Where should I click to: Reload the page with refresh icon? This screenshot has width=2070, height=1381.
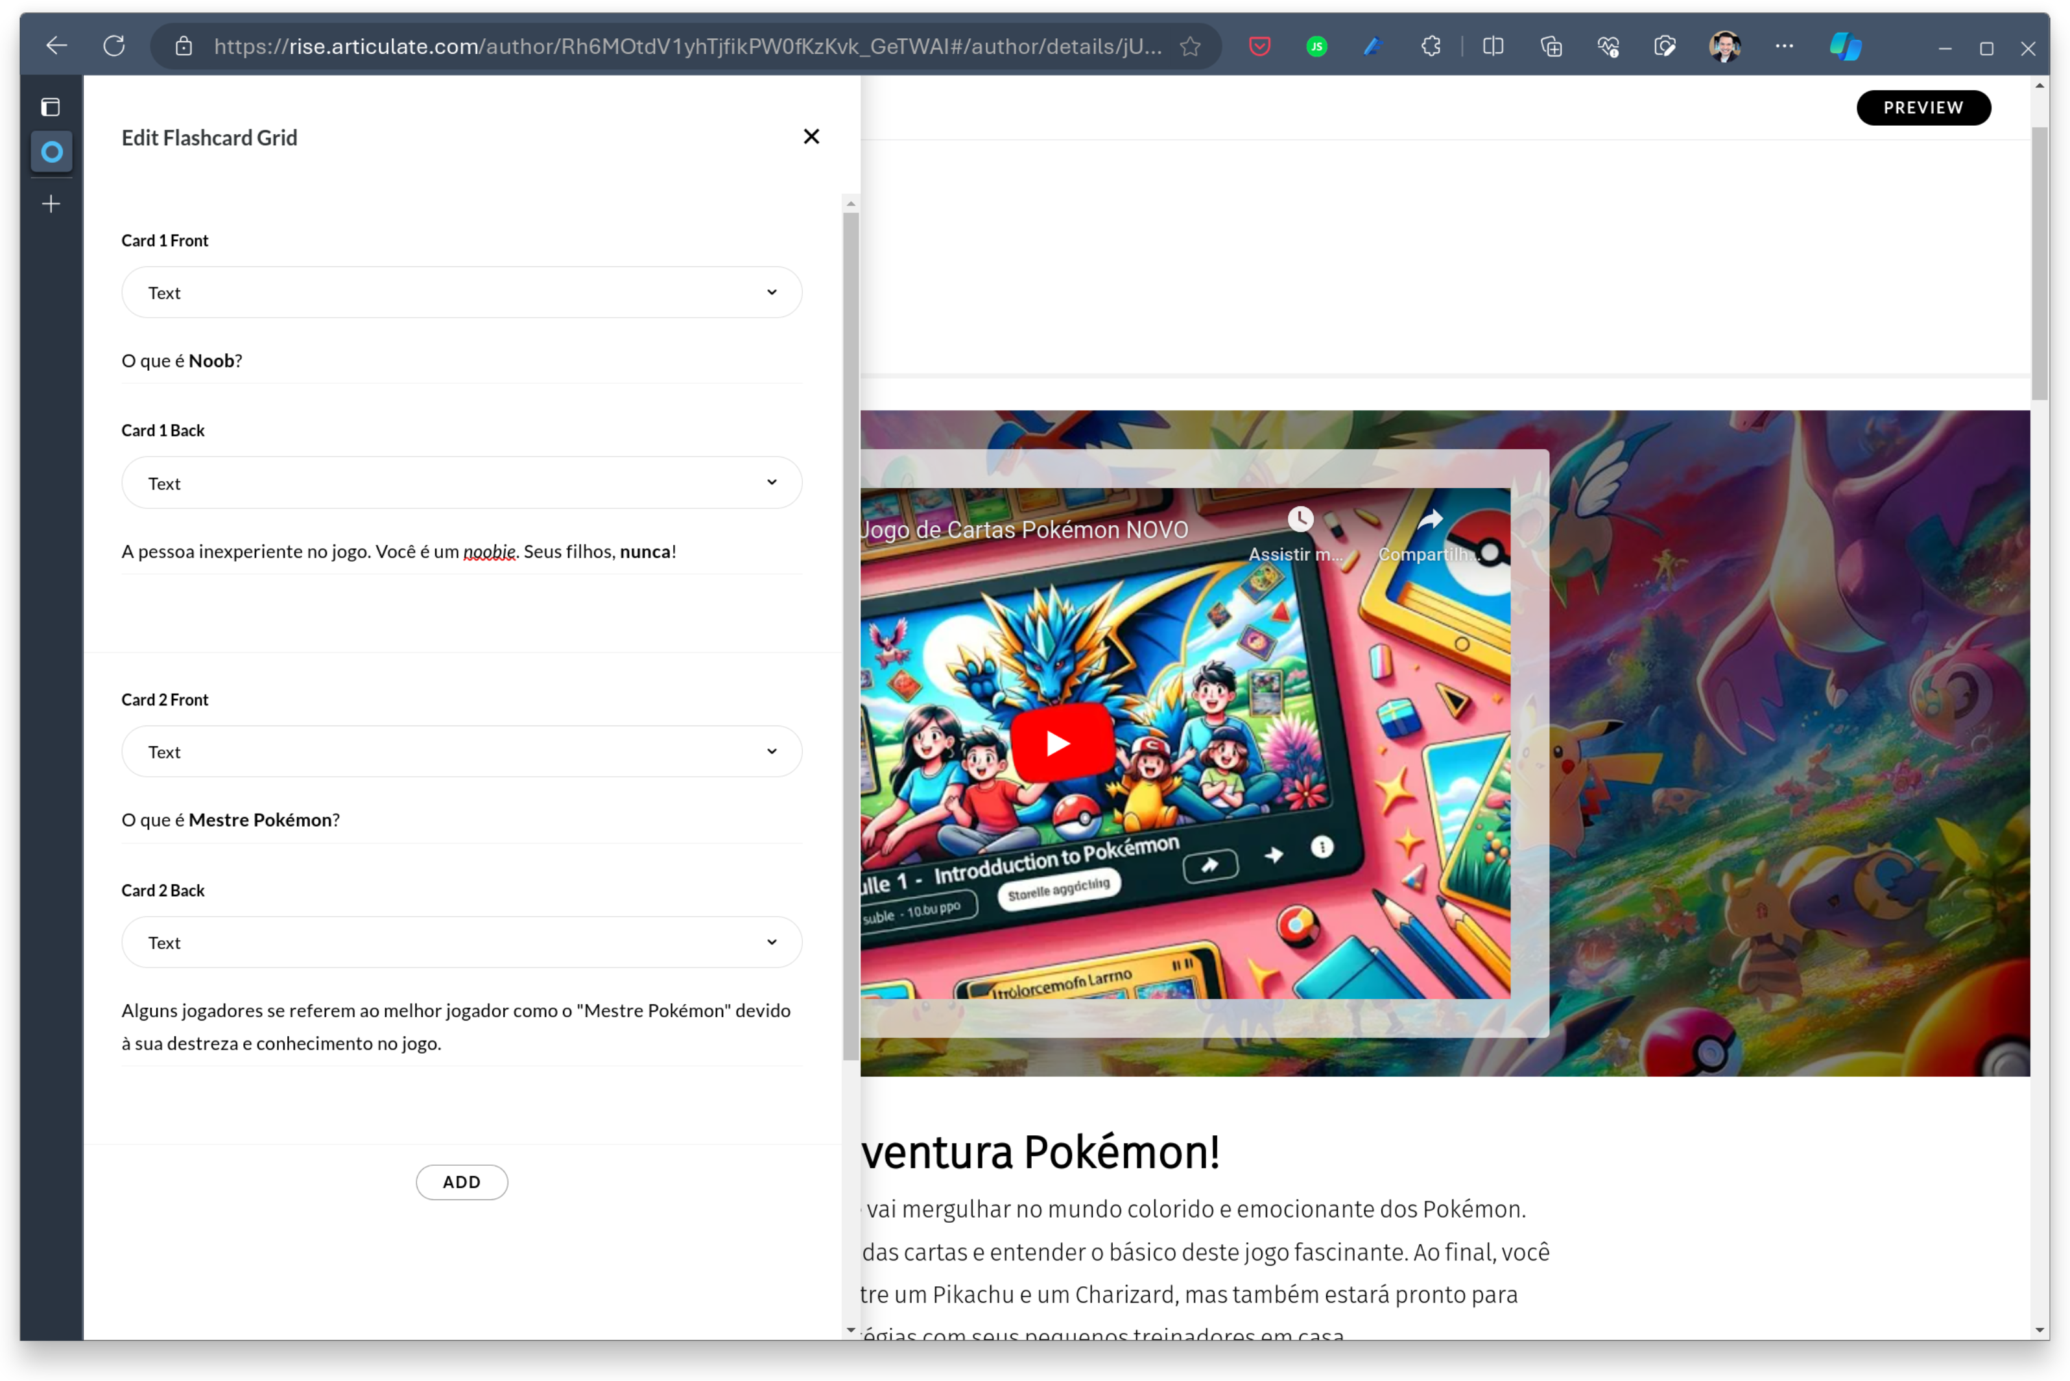113,46
